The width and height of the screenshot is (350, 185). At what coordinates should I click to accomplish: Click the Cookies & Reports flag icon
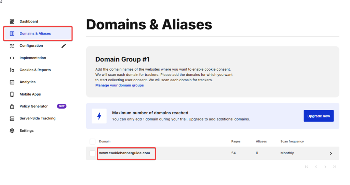click(x=12, y=70)
